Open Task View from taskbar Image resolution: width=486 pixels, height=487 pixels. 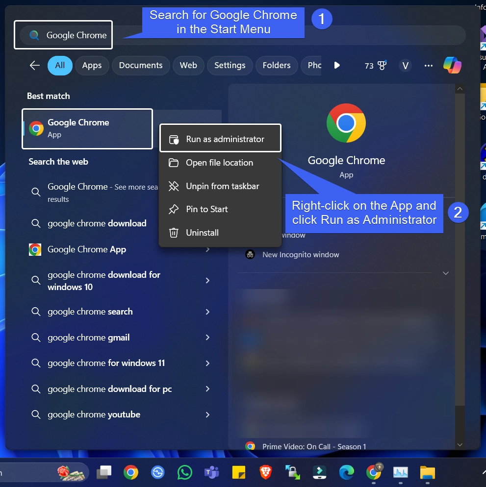point(104,472)
